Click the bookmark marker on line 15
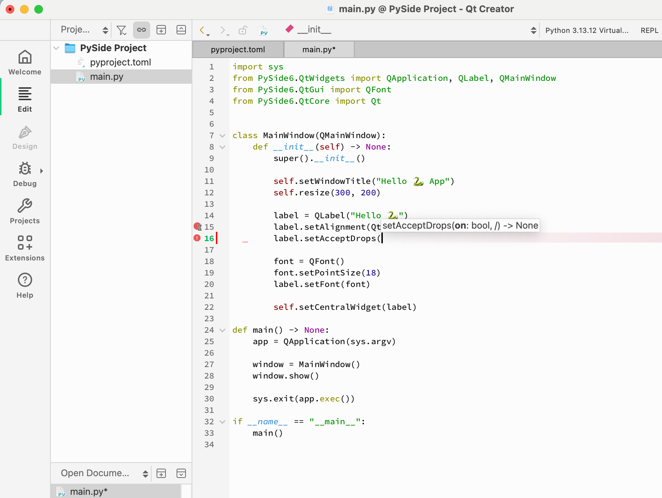This screenshot has height=498, width=662. (x=197, y=226)
